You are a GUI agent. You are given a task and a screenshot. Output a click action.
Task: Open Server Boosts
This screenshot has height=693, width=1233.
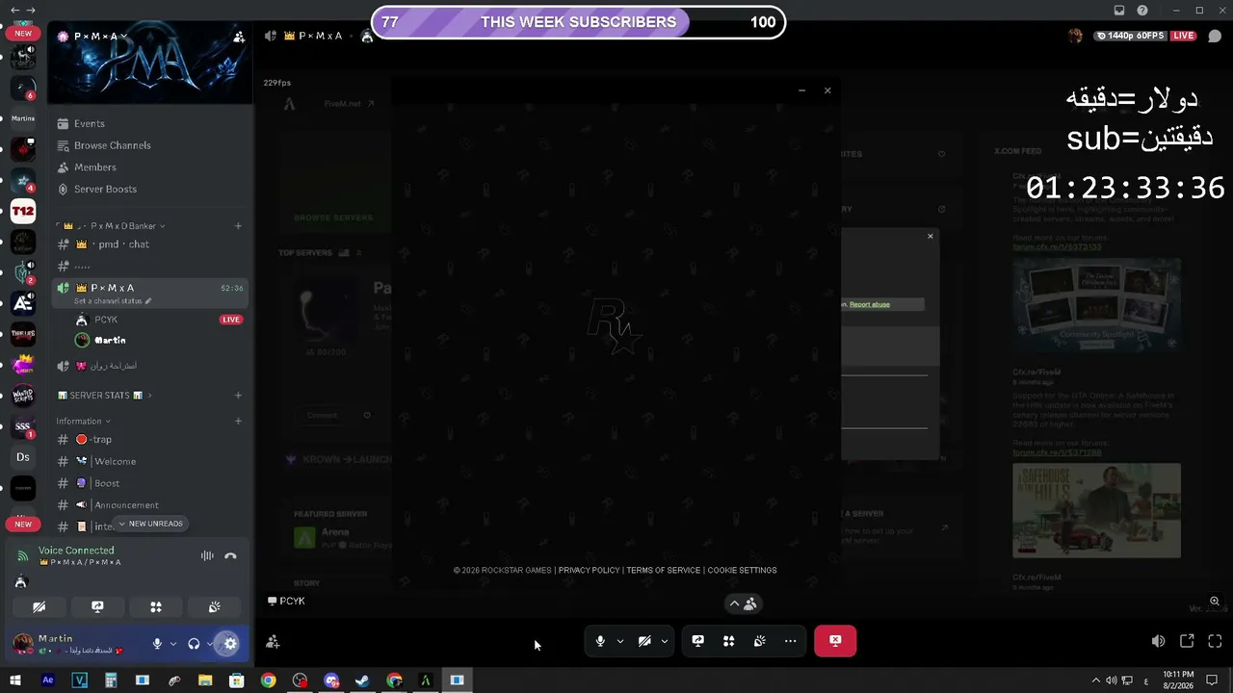coord(149,189)
